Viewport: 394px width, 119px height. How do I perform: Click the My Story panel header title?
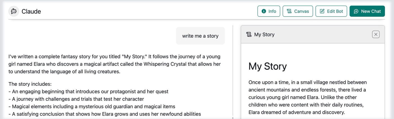(x=264, y=34)
